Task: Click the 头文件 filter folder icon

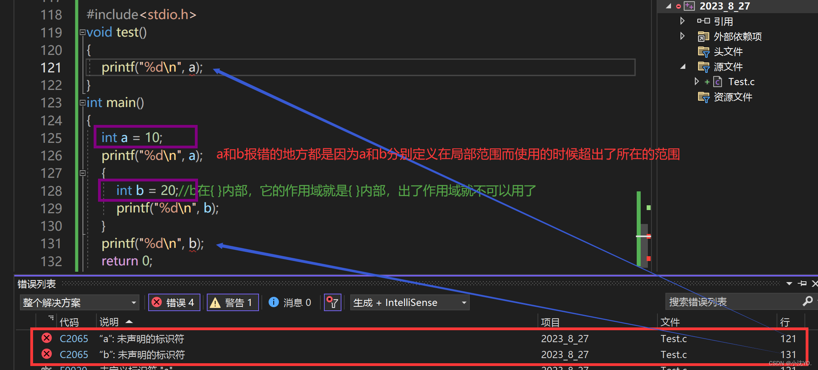Action: click(x=704, y=52)
